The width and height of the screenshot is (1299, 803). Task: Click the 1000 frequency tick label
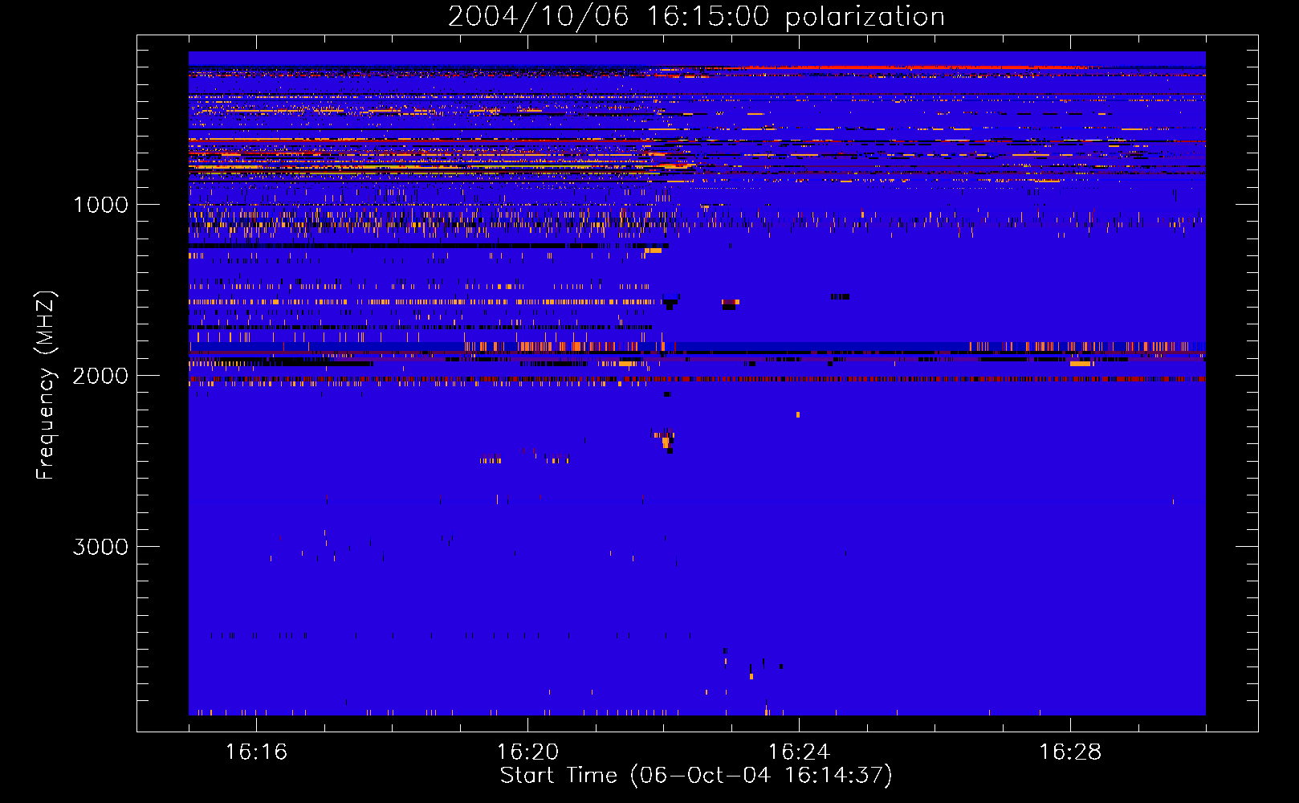coord(101,205)
